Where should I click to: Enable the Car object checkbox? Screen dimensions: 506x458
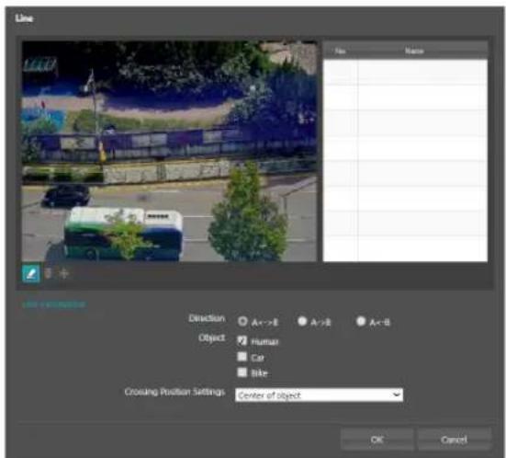(x=242, y=357)
